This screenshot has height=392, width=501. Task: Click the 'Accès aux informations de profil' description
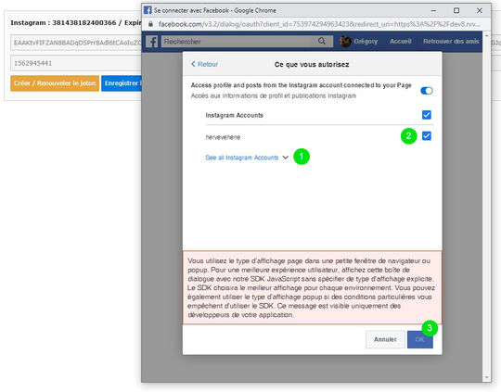click(x=273, y=95)
